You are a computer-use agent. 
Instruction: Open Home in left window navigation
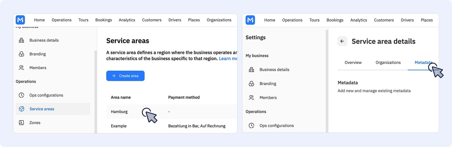[x=39, y=20]
